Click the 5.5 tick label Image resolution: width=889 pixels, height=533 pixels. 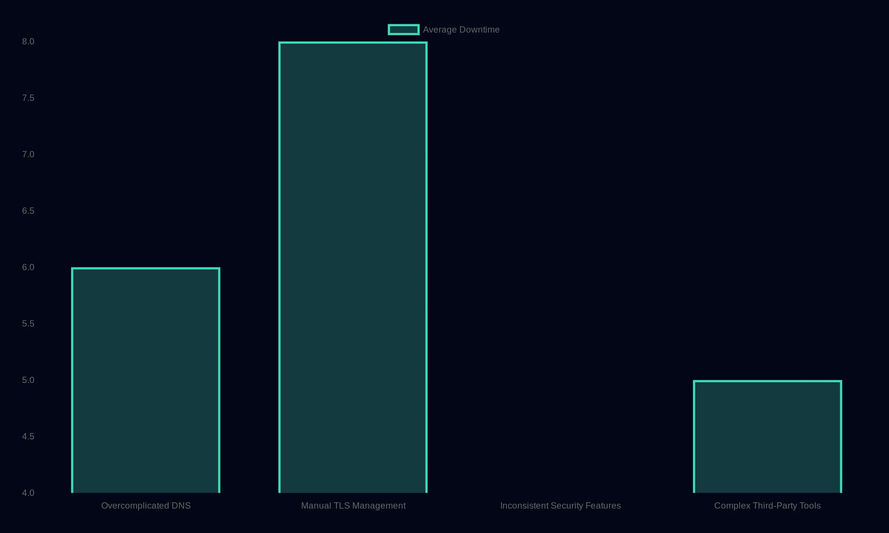28,324
